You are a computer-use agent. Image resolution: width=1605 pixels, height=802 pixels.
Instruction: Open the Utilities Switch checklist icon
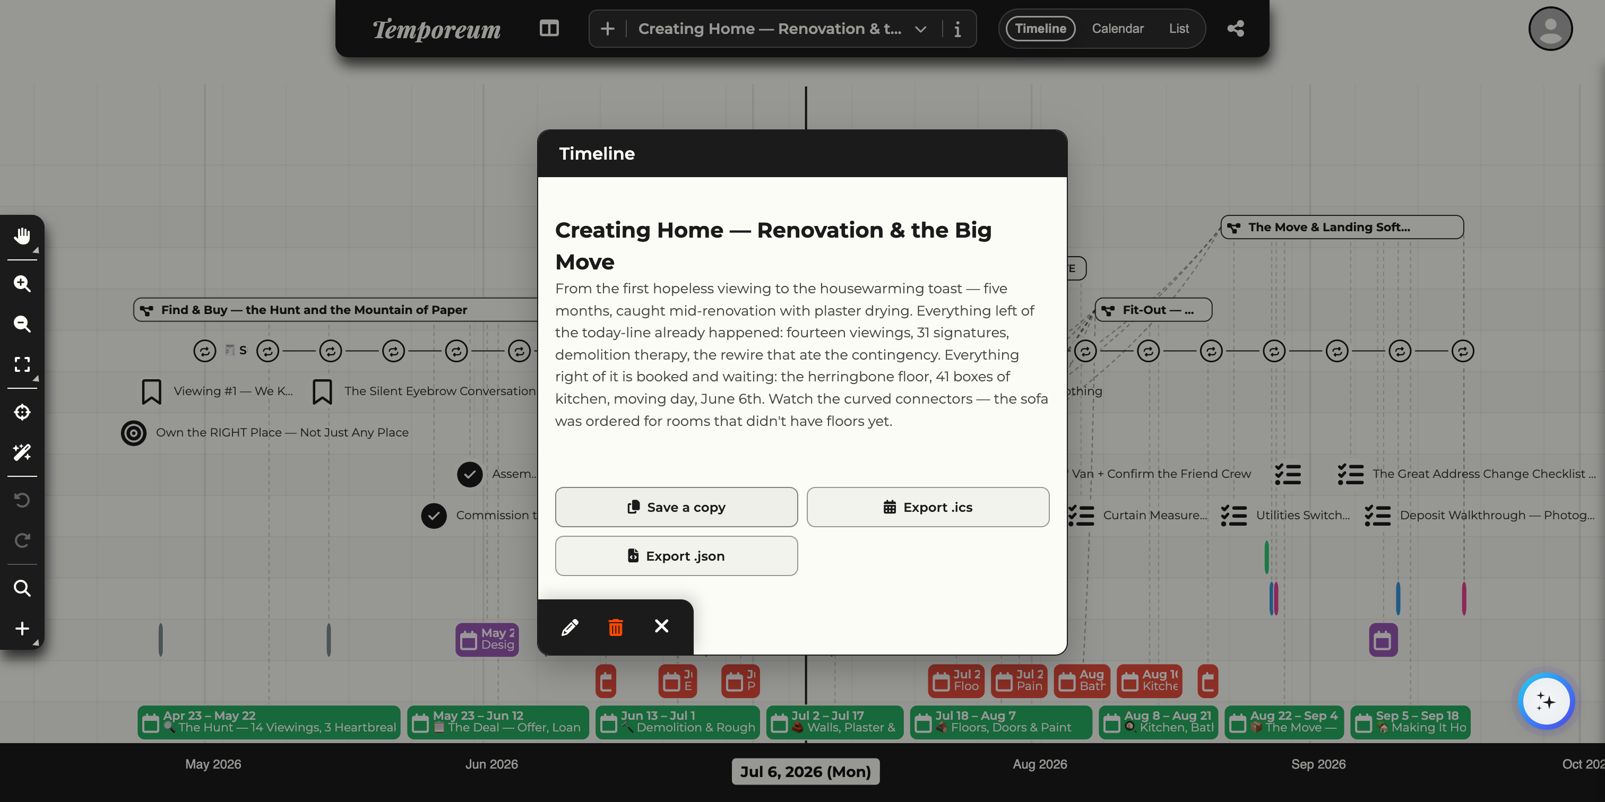pyautogui.click(x=1233, y=516)
